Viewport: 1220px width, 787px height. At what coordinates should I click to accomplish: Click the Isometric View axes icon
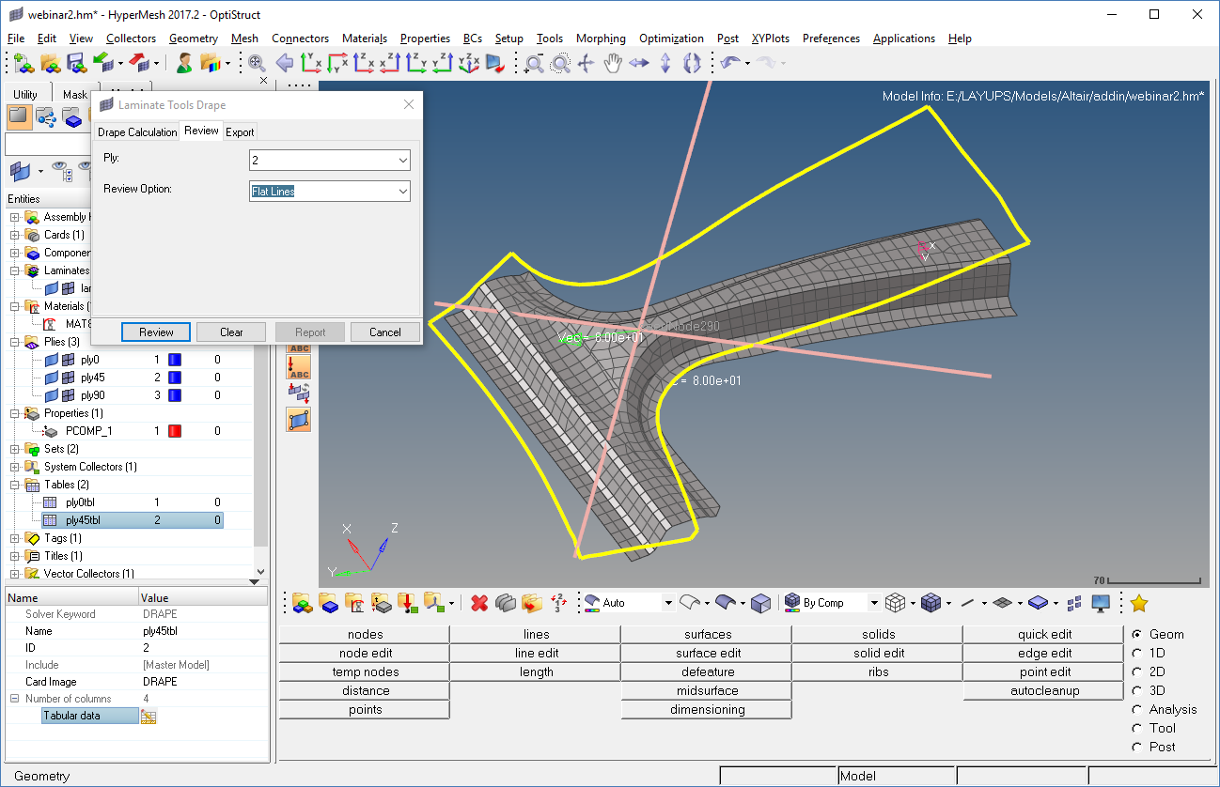[x=469, y=63]
